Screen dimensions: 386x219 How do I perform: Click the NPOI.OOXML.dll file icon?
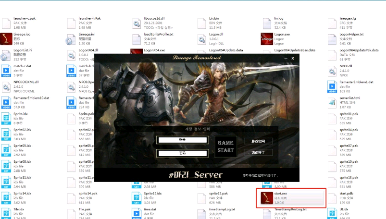coord(6,87)
